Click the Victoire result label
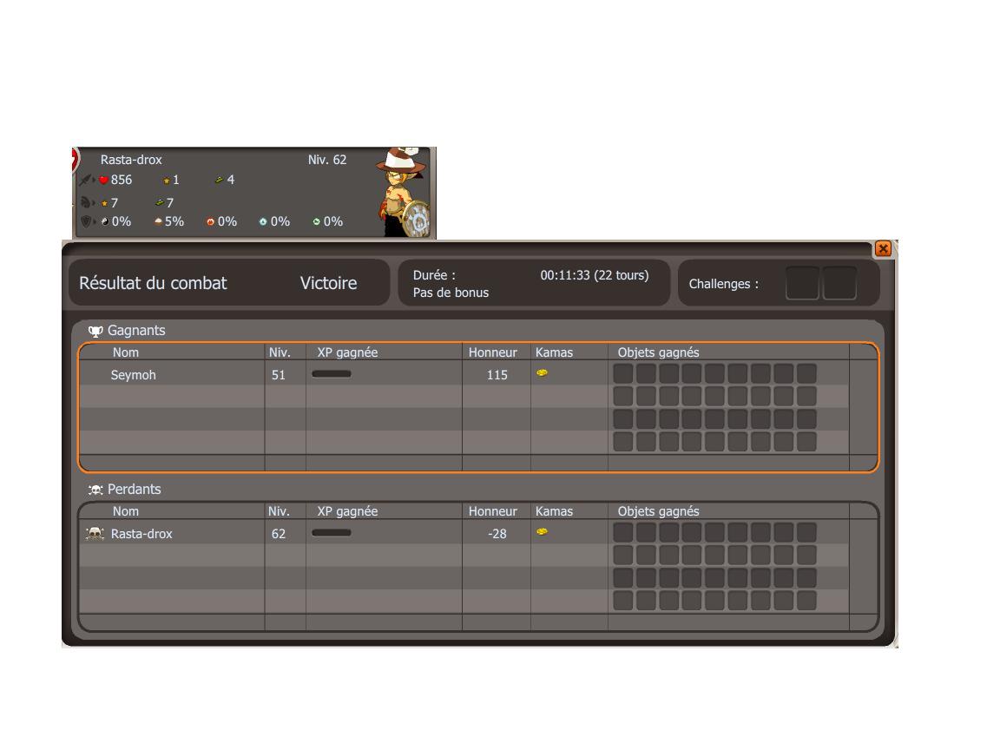The image size is (1000, 750). point(328,283)
